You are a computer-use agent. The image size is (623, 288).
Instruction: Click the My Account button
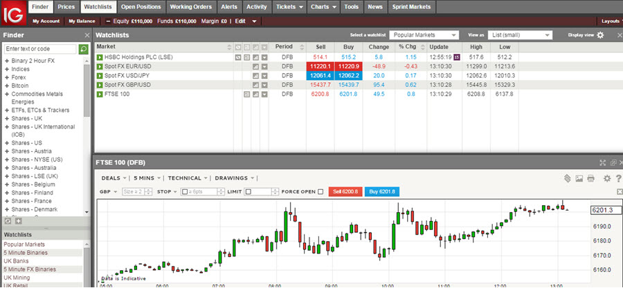[x=46, y=21]
